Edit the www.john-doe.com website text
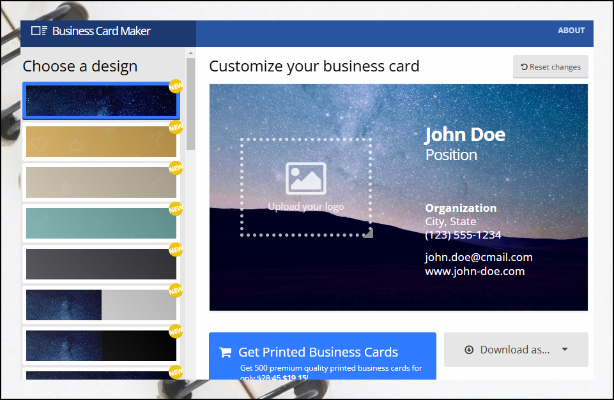Image resolution: width=614 pixels, height=400 pixels. (x=475, y=271)
